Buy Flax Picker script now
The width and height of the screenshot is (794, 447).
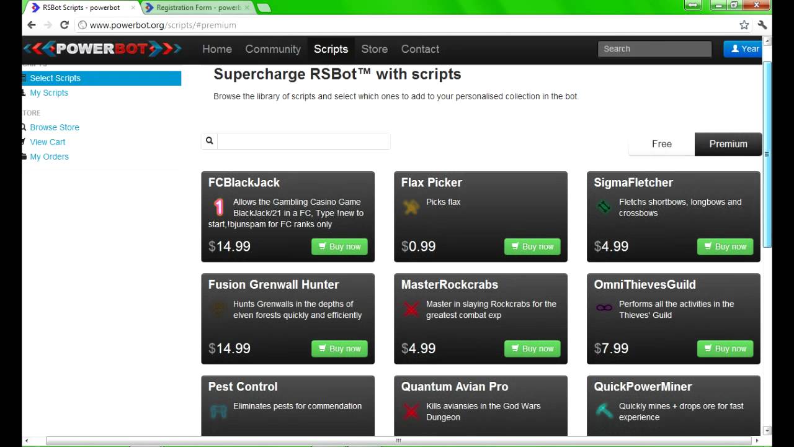[x=532, y=246]
